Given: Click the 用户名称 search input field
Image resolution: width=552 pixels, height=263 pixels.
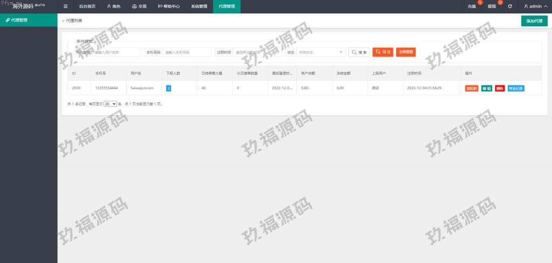Looking at the screenshot, I should coord(116,52).
